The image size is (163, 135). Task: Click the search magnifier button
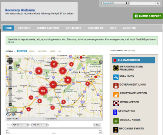[x=158, y=3]
